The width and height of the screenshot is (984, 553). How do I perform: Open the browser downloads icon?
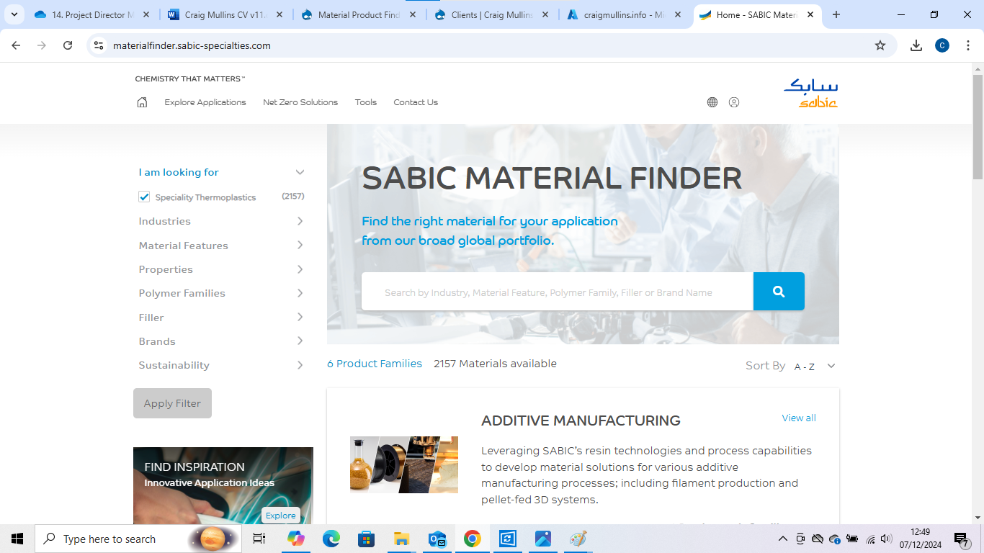(916, 45)
